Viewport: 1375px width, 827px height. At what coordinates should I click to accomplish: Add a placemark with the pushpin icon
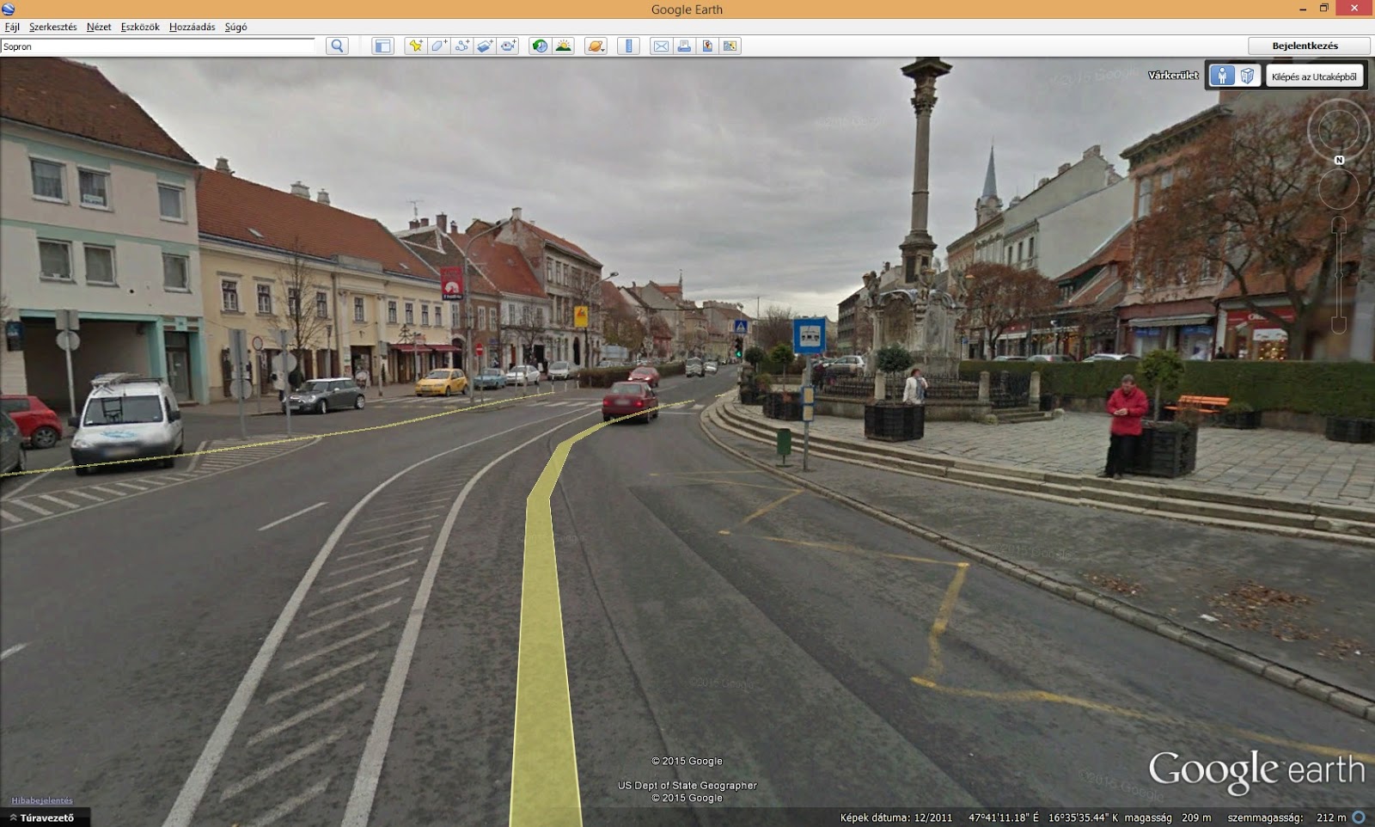click(x=415, y=46)
